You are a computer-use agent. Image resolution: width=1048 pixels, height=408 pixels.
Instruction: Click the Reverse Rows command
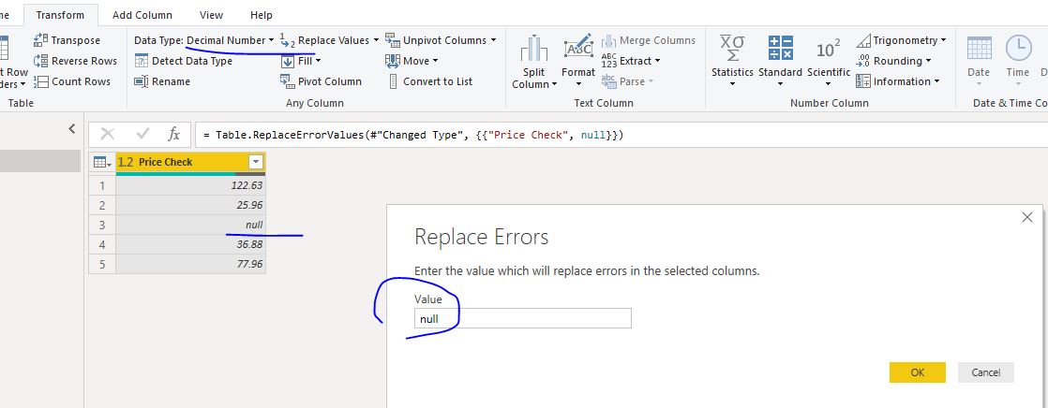[x=76, y=61]
